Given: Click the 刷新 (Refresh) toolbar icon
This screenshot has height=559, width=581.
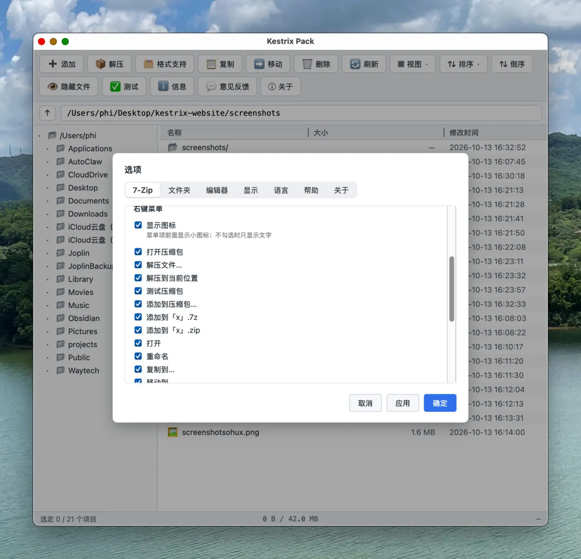Looking at the screenshot, I should [355, 64].
